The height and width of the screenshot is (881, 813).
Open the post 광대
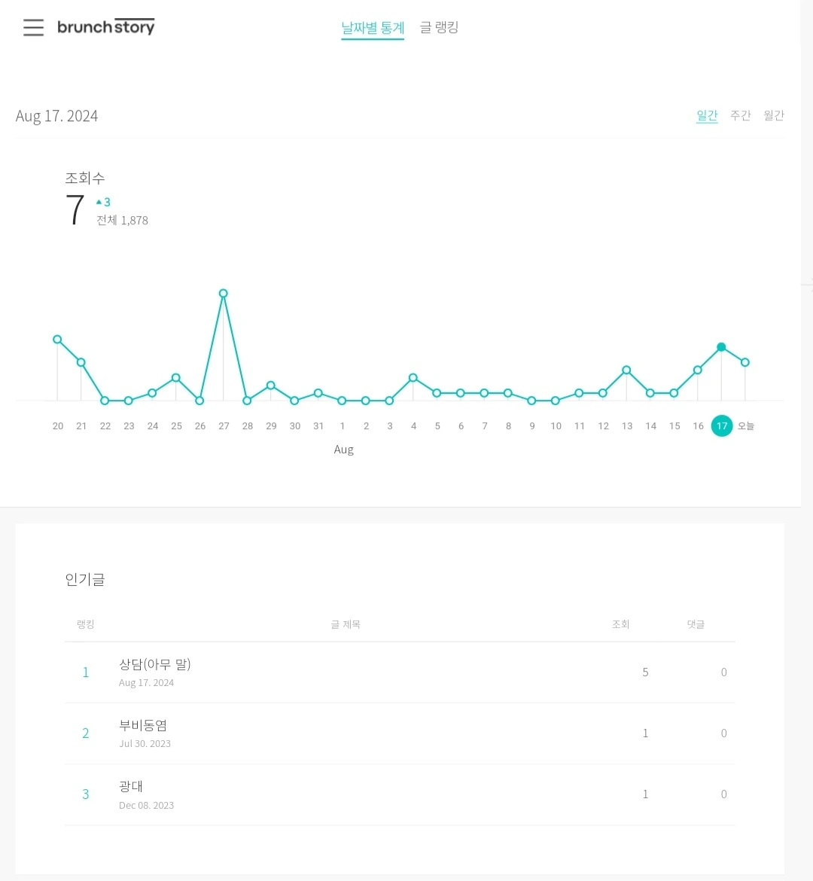pyautogui.click(x=131, y=786)
